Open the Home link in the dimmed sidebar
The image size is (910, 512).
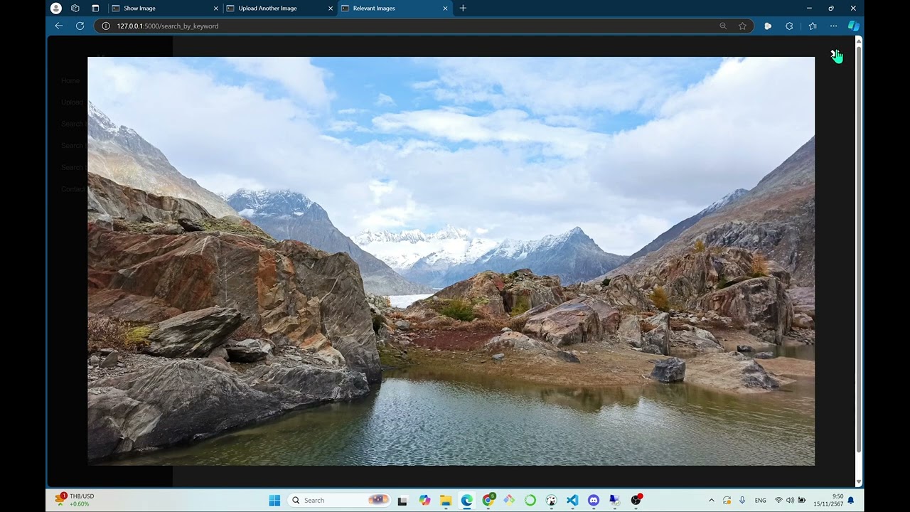coord(70,80)
